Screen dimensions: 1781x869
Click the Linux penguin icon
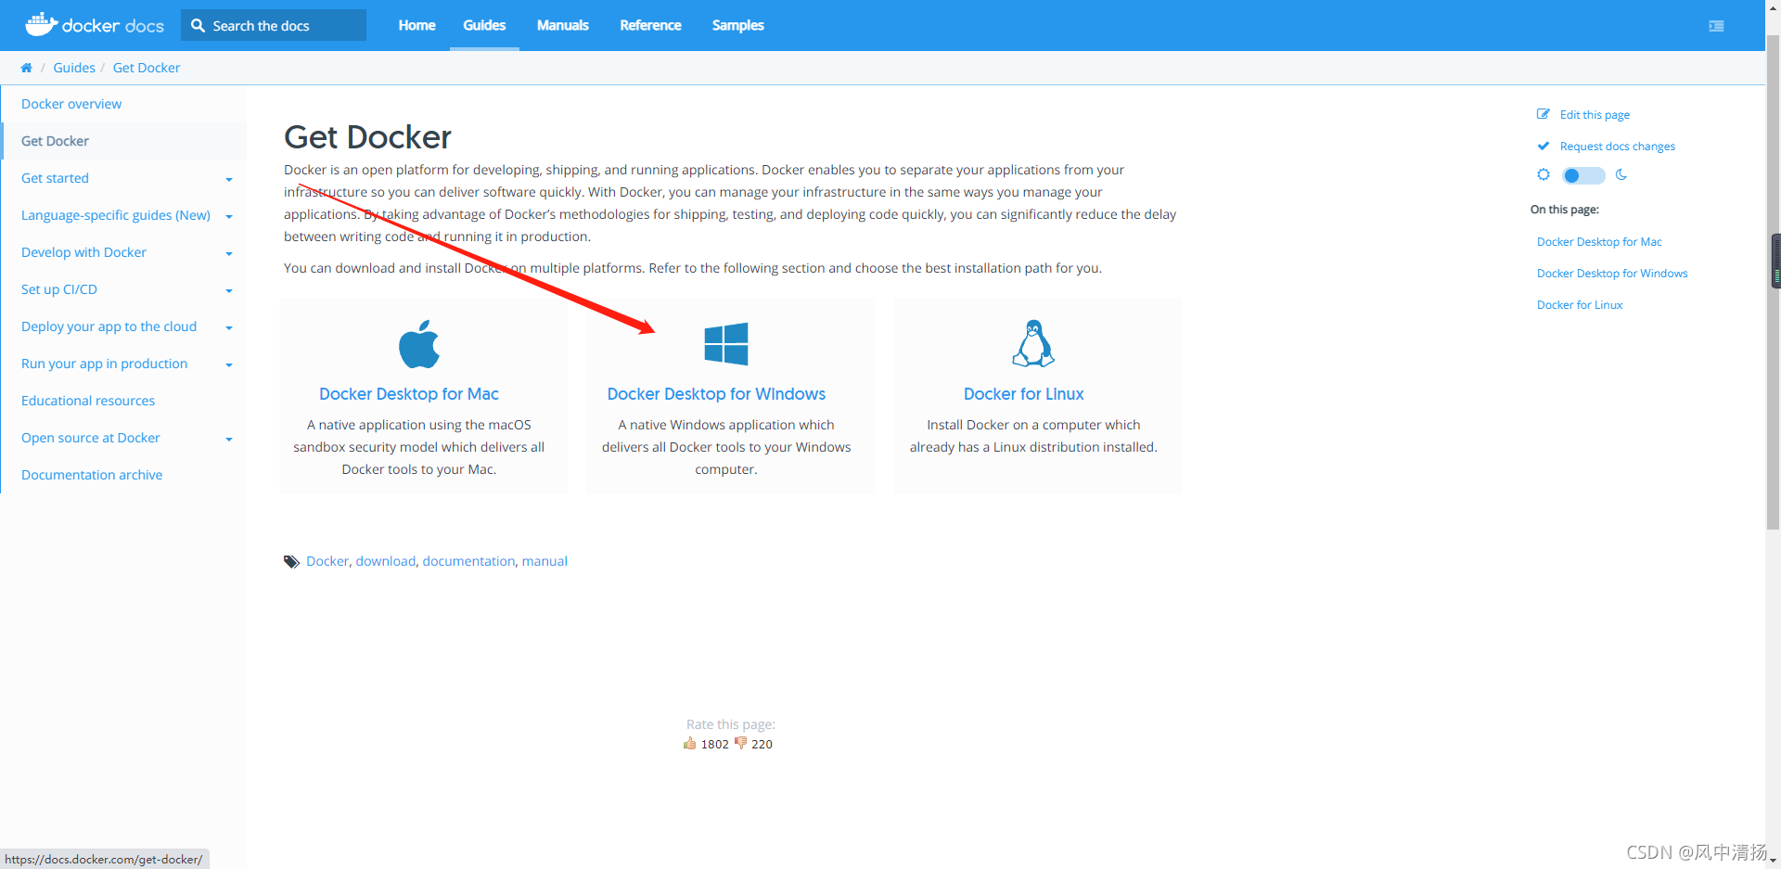click(1032, 343)
